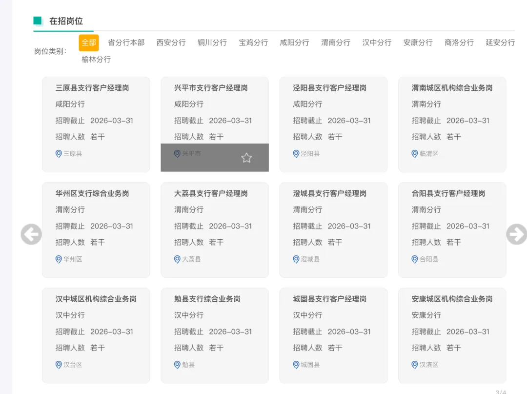Click the 城固县 location pin icon
This screenshot has height=394, width=527.
click(x=296, y=365)
